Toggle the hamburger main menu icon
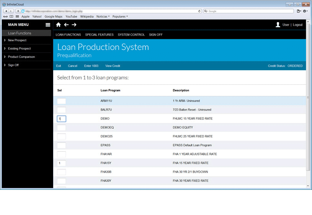312x215 pixels. (x=48, y=25)
